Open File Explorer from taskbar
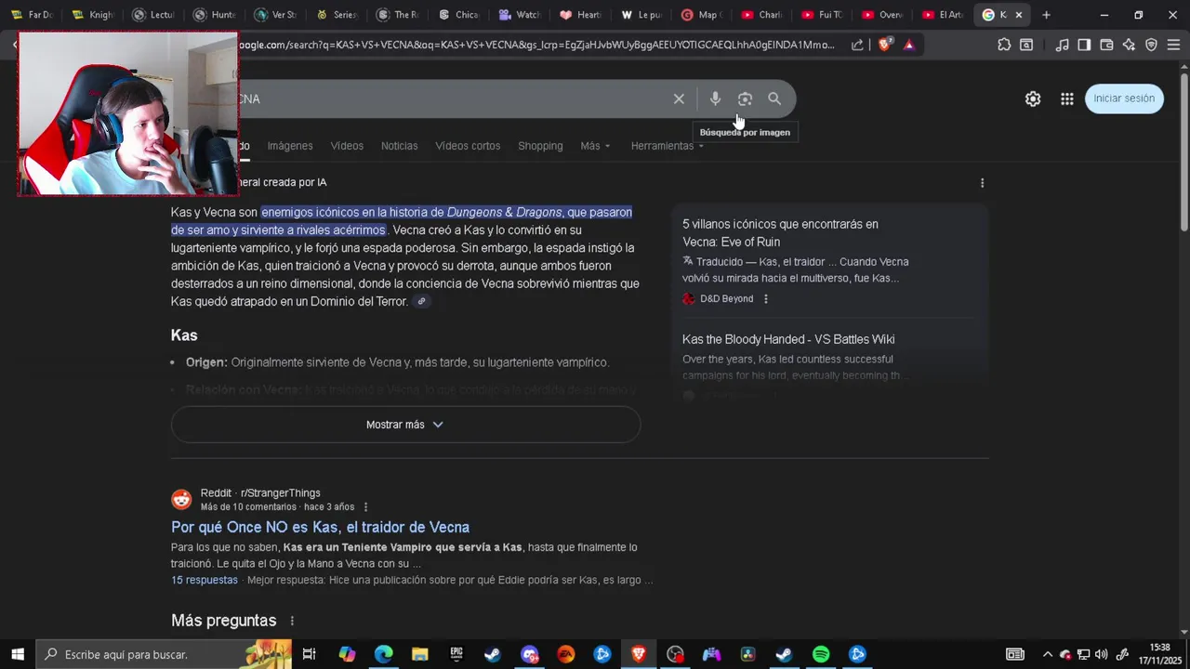This screenshot has width=1190, height=669. (420, 654)
